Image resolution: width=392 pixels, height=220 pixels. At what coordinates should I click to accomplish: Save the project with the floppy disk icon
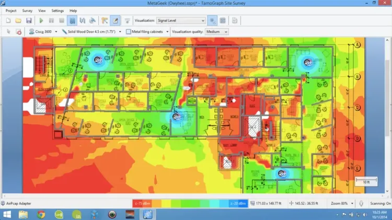28,20
